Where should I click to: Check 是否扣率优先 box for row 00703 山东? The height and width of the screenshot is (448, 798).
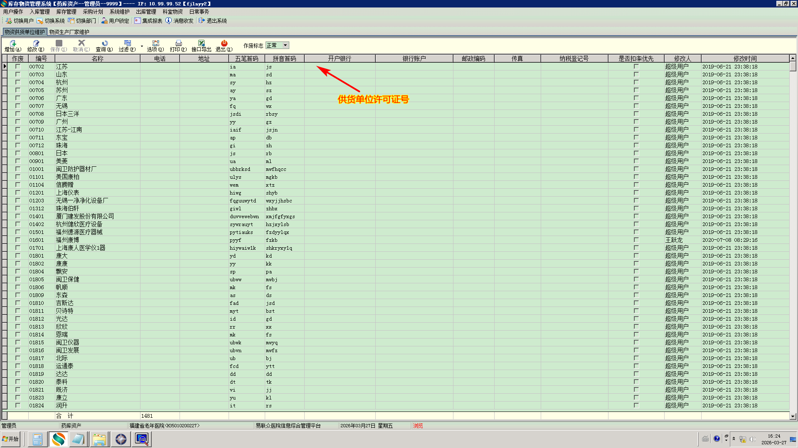(636, 75)
